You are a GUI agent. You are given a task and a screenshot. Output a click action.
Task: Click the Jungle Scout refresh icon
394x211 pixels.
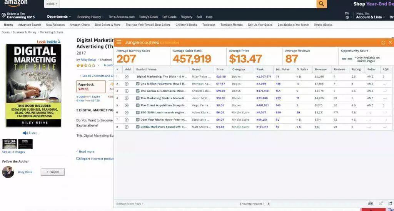383,43
